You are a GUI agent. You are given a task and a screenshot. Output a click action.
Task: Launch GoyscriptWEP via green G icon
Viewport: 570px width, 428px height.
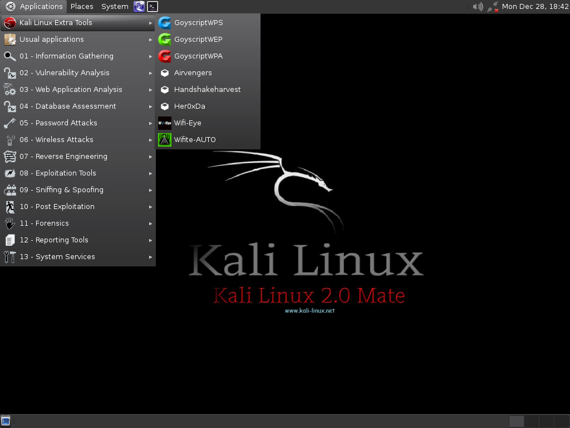[165, 40]
